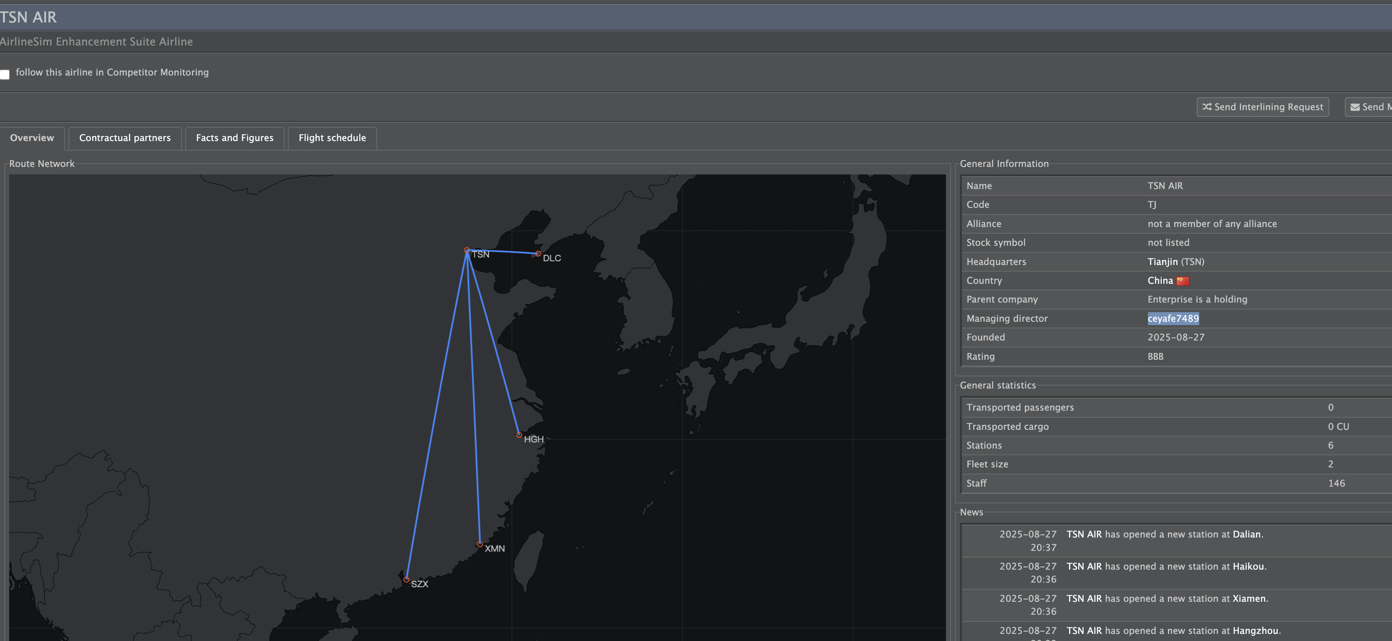Click the China country link

click(1160, 280)
